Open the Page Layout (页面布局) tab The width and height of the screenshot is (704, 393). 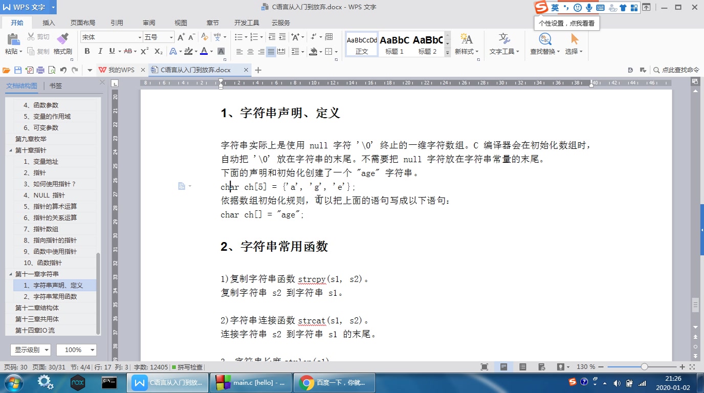point(83,23)
